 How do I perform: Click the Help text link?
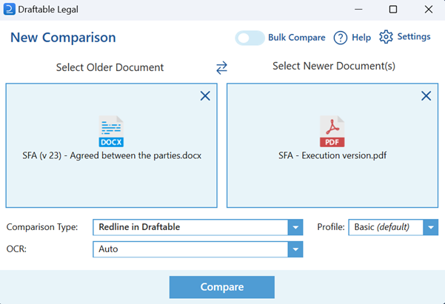361,38
